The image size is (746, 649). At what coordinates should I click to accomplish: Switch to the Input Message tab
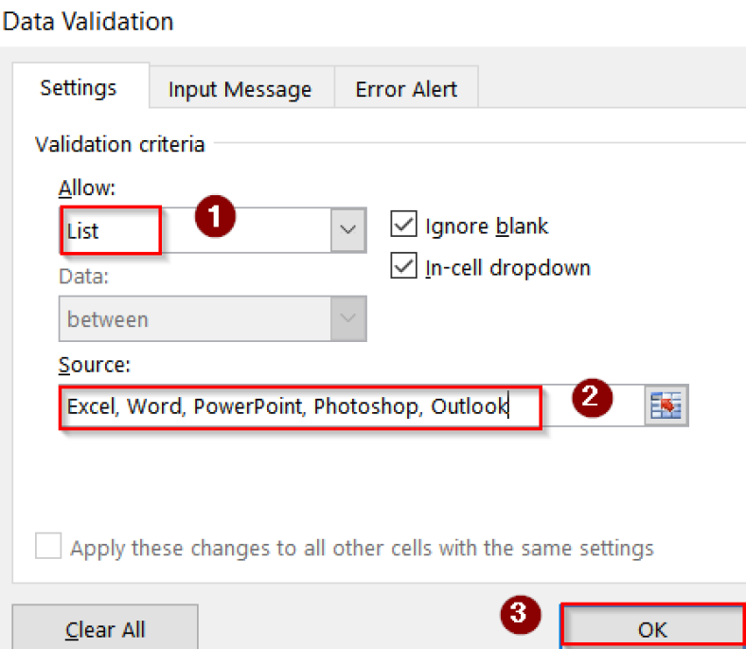[241, 88]
